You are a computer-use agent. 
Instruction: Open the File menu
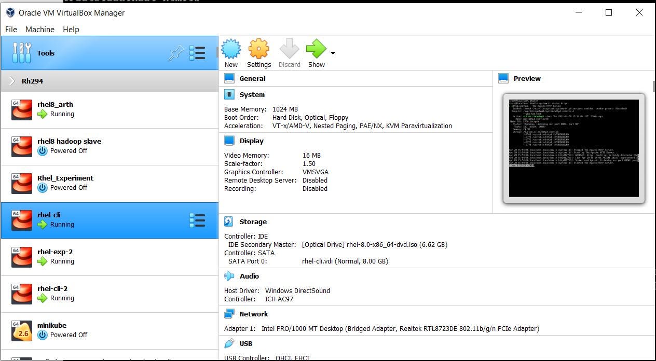tap(11, 30)
